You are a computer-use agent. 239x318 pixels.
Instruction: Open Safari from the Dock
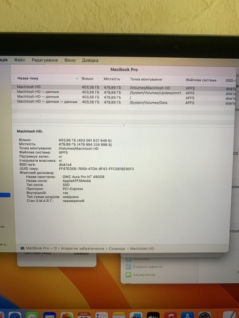(x=15, y=315)
